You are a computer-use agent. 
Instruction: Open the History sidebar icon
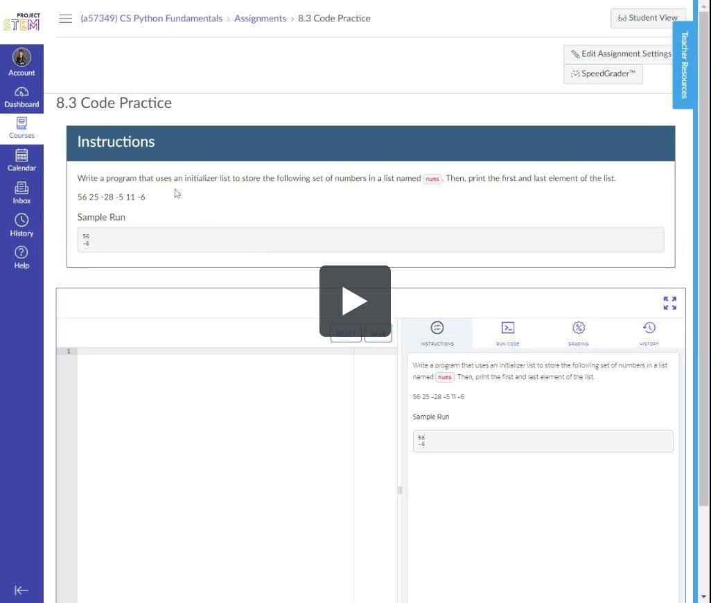click(21, 225)
